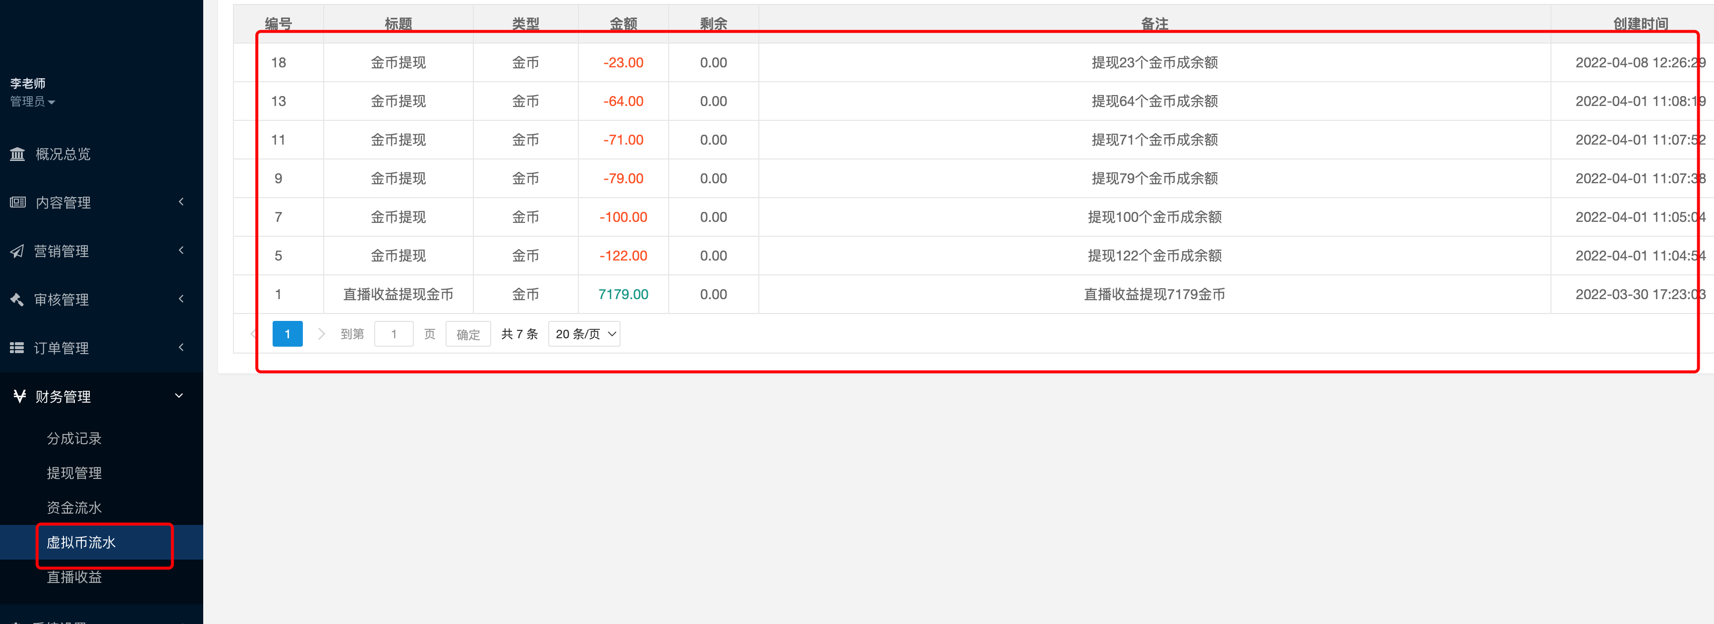Click the 审核管理 gavel icon
The width and height of the screenshot is (1714, 624).
pyautogui.click(x=17, y=300)
